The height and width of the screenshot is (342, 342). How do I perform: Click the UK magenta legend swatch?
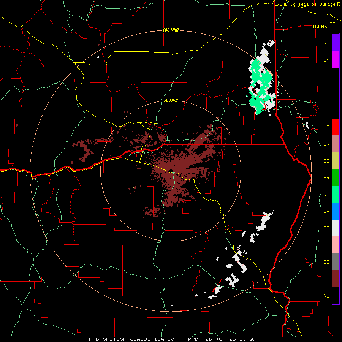336,60
